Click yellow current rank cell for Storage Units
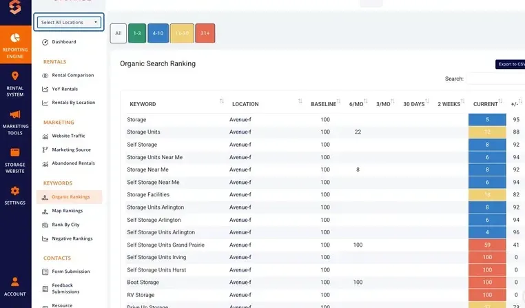Viewport: 525px width, 308px height. tap(487, 132)
